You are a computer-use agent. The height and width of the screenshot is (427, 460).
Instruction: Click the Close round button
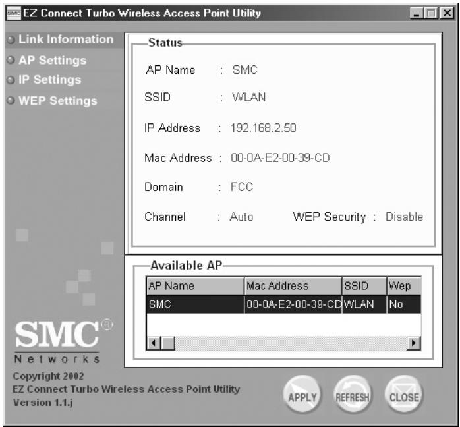tap(404, 394)
